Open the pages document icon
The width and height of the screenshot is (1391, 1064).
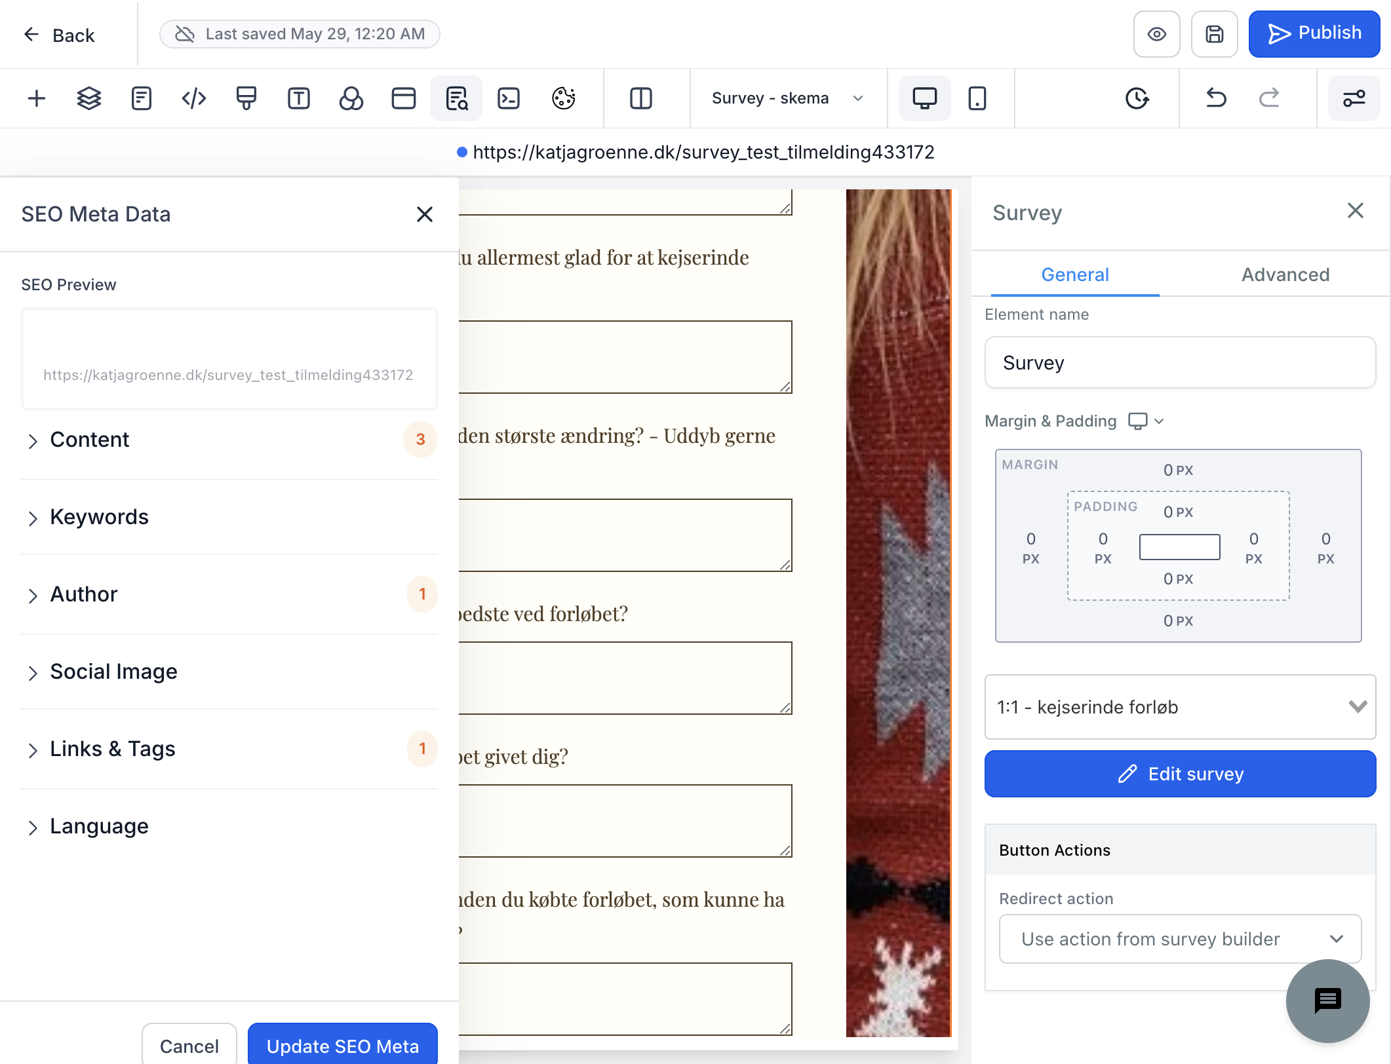pos(142,98)
